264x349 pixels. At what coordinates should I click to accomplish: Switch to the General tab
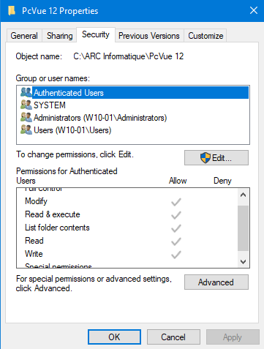[x=24, y=36]
